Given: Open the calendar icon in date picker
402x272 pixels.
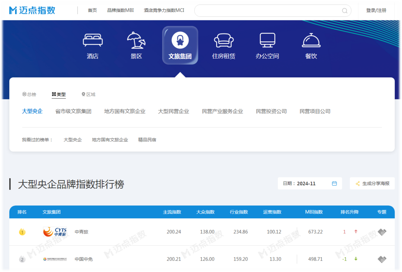Looking at the screenshot, I should tap(334, 183).
